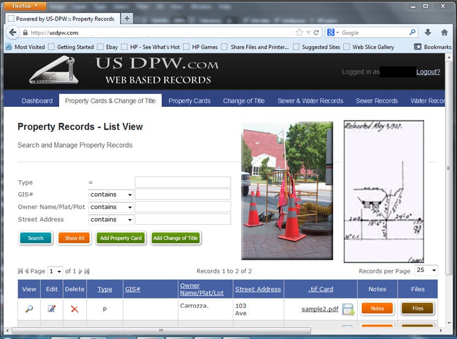Image resolution: width=457 pixels, height=339 pixels.
Task: Click the Add Change of Title button
Action: 175,238
